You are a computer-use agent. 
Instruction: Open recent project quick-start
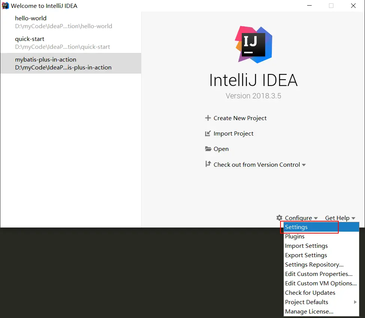click(x=71, y=43)
